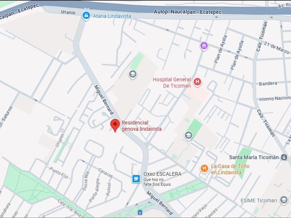Viewport: 291px width, 218px height.
Task: Open the Hospital General De Ticoman label
Action: [x=172, y=83]
